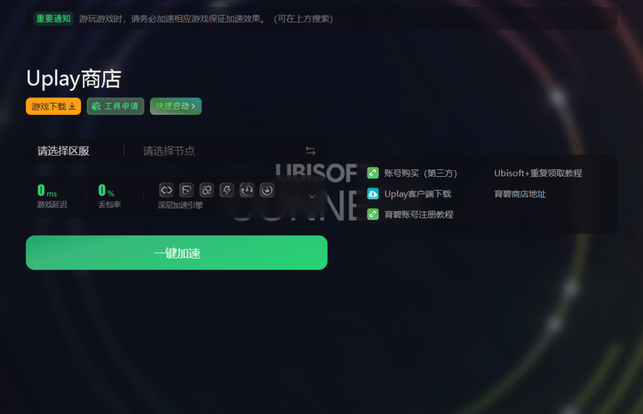Click the two-circles swap engine icon

[207, 190]
